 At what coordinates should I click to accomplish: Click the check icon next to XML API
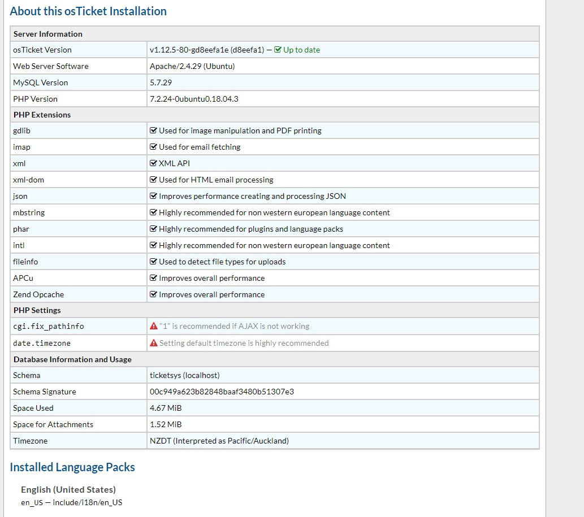153,163
